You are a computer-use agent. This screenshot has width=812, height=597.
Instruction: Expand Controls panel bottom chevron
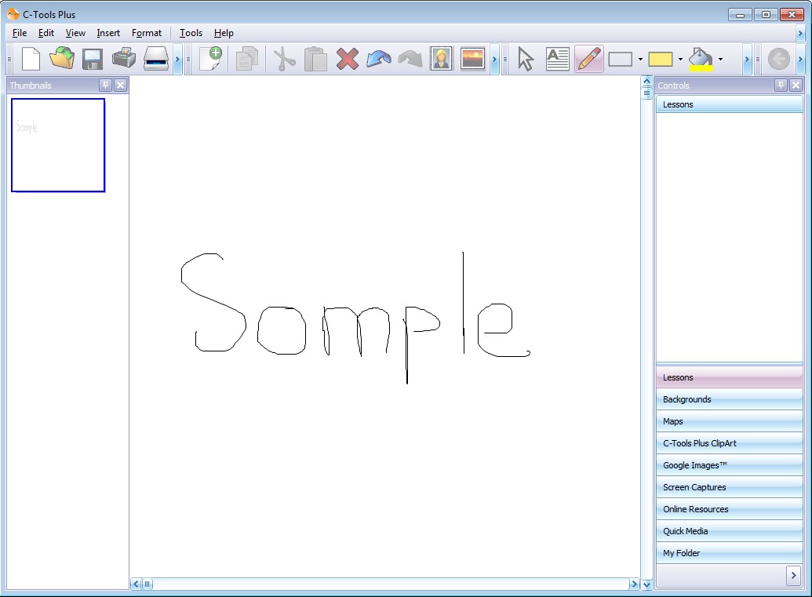click(793, 575)
